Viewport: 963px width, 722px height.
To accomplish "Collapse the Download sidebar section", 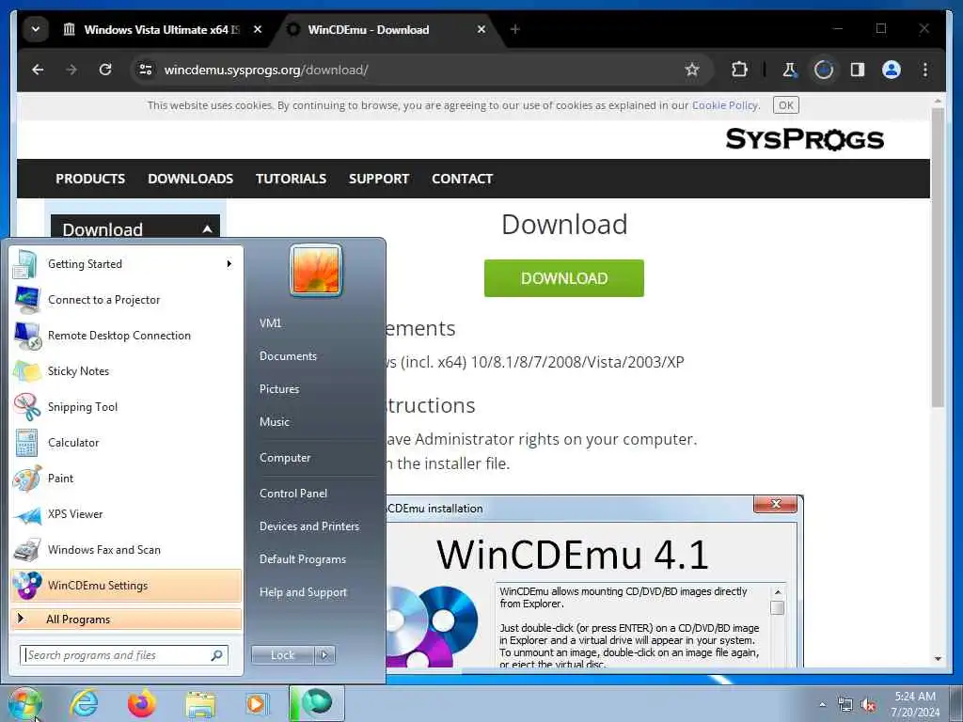I will [x=208, y=229].
